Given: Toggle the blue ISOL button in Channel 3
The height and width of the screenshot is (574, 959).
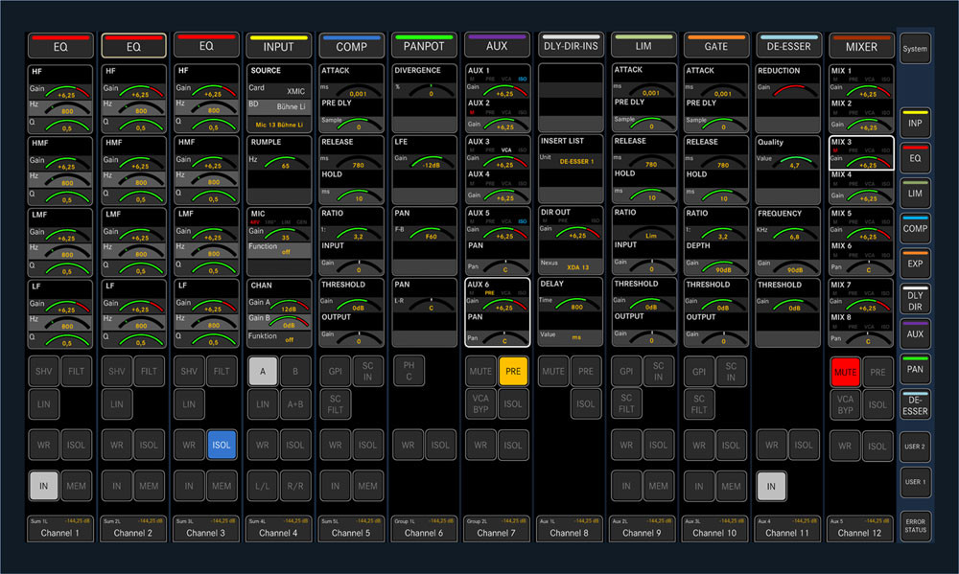Looking at the screenshot, I should pos(222,445).
